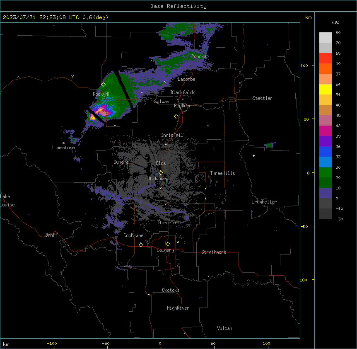Click the yellow diamond marker between Olds and Didsbury
The image size is (357, 349).
(161, 173)
